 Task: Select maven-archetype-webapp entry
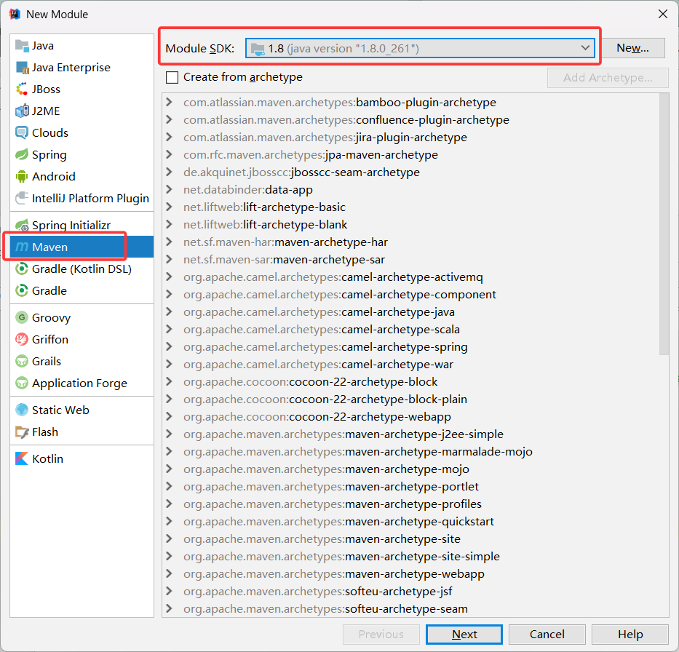pos(334,573)
